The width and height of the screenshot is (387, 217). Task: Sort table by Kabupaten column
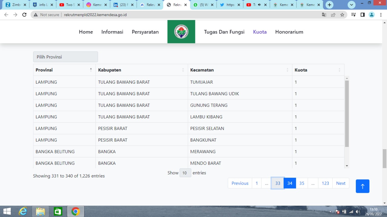141,70
